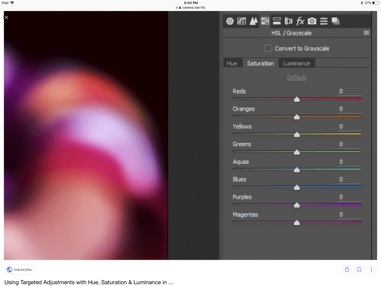
Task: Open the Using Targeted Adjustments article title
Action: [89, 282]
